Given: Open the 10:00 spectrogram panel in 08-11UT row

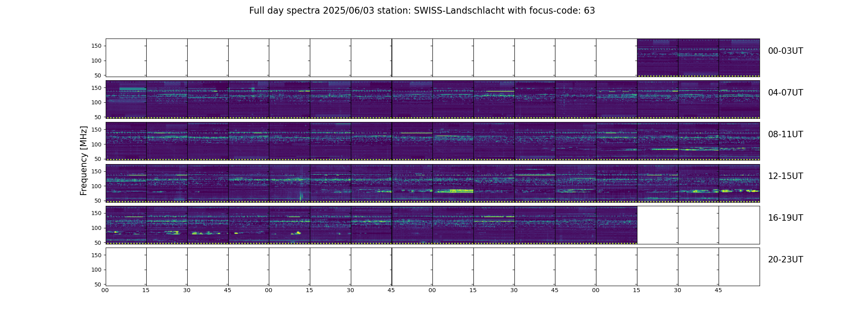Looking at the screenshot, I should point(453,141).
